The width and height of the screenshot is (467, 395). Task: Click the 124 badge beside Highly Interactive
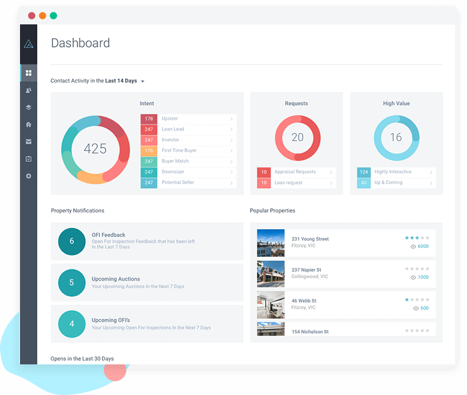point(364,172)
